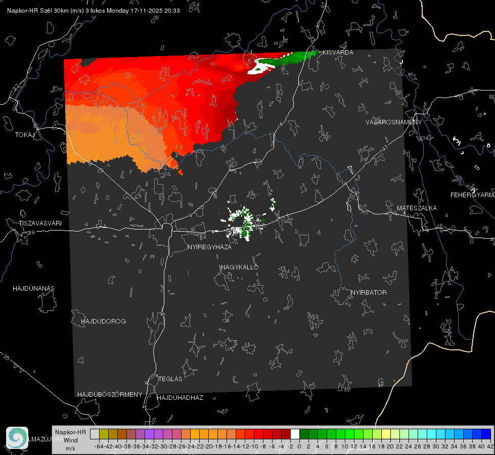Click the TOKAJ town label

point(25,135)
